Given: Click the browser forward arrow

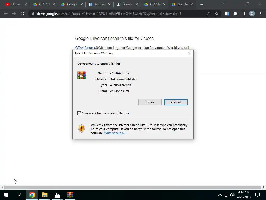Looking at the screenshot, I should point(14,14).
